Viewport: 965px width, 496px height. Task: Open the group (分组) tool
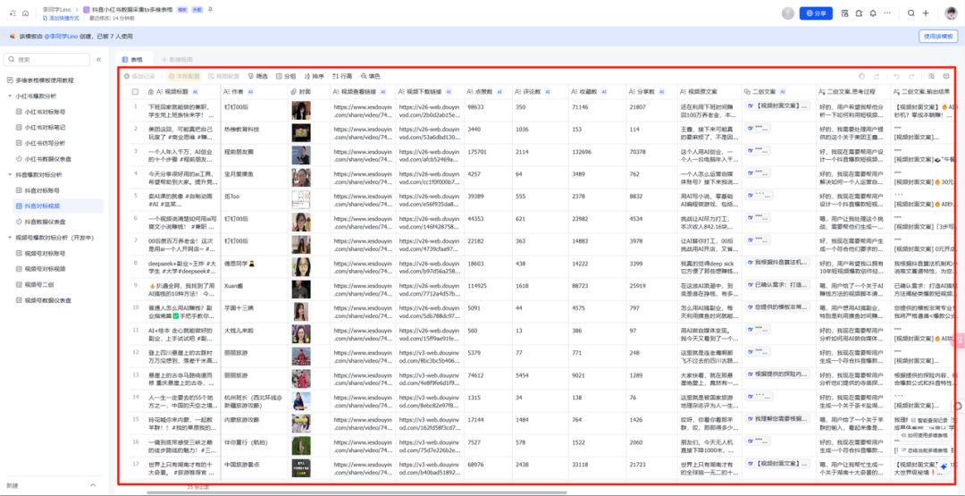point(286,76)
